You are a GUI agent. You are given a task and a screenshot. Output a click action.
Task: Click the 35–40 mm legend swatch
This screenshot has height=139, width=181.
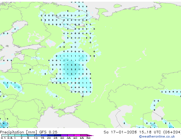point(71,135)
